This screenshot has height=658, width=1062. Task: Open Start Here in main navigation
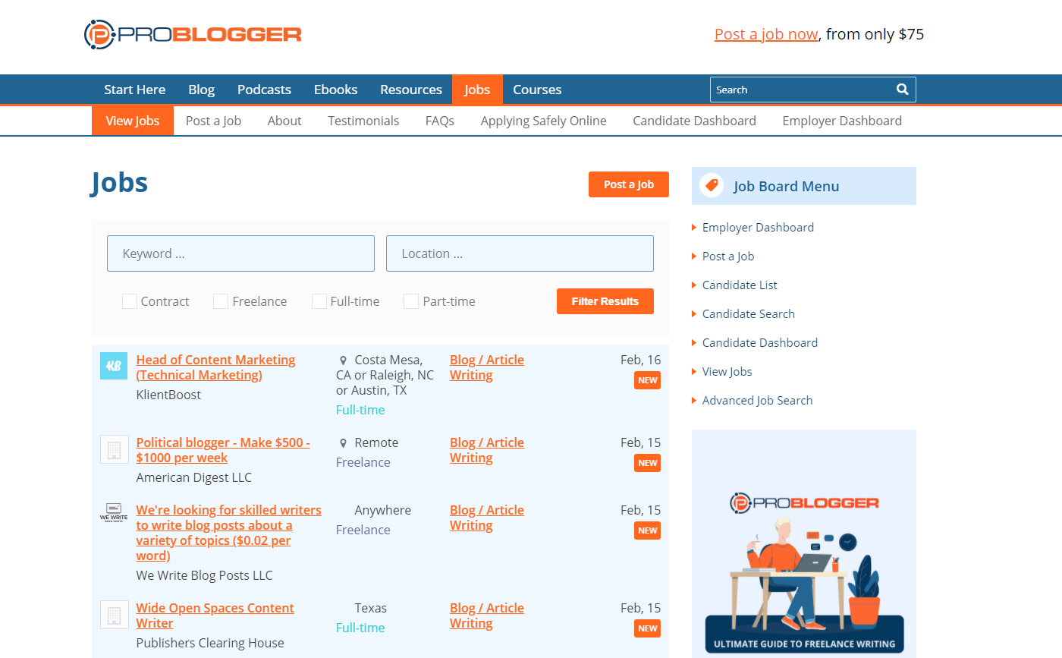(135, 90)
